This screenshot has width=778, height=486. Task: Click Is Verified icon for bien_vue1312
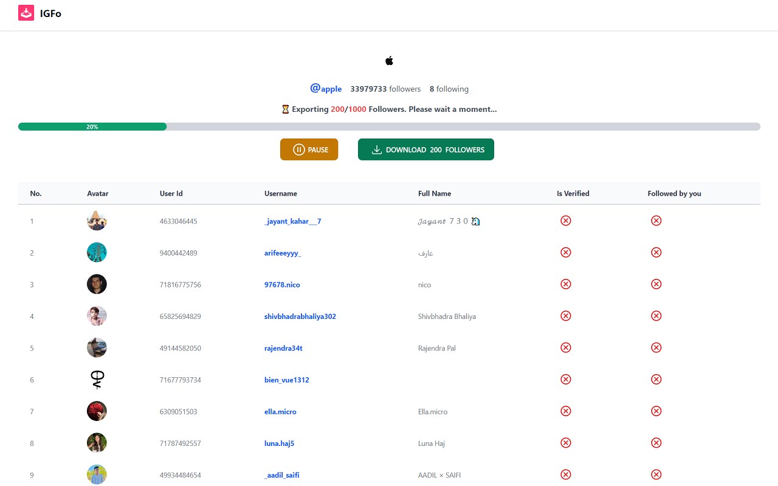coord(566,379)
